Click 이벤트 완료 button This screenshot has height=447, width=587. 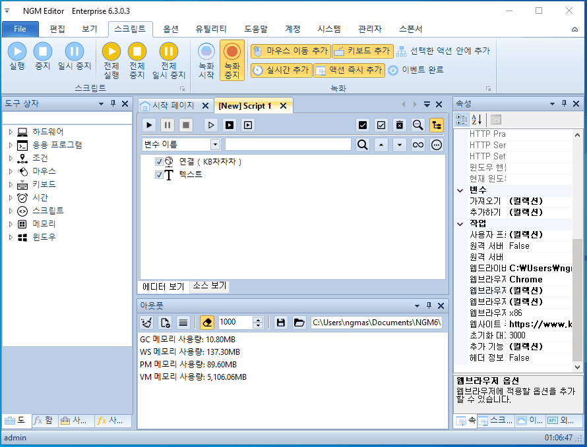click(416, 70)
